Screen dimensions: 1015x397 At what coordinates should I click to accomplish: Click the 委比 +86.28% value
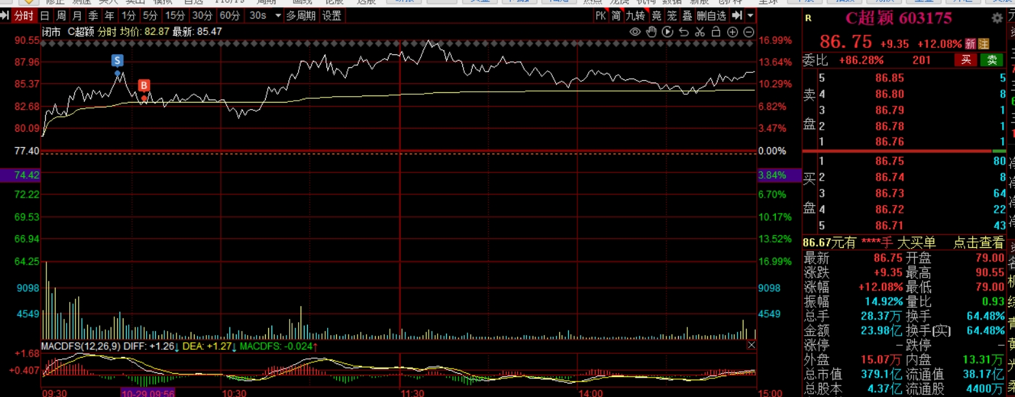861,60
